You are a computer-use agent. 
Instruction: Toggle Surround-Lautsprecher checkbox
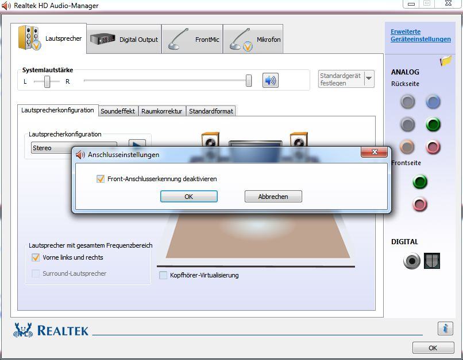point(36,273)
